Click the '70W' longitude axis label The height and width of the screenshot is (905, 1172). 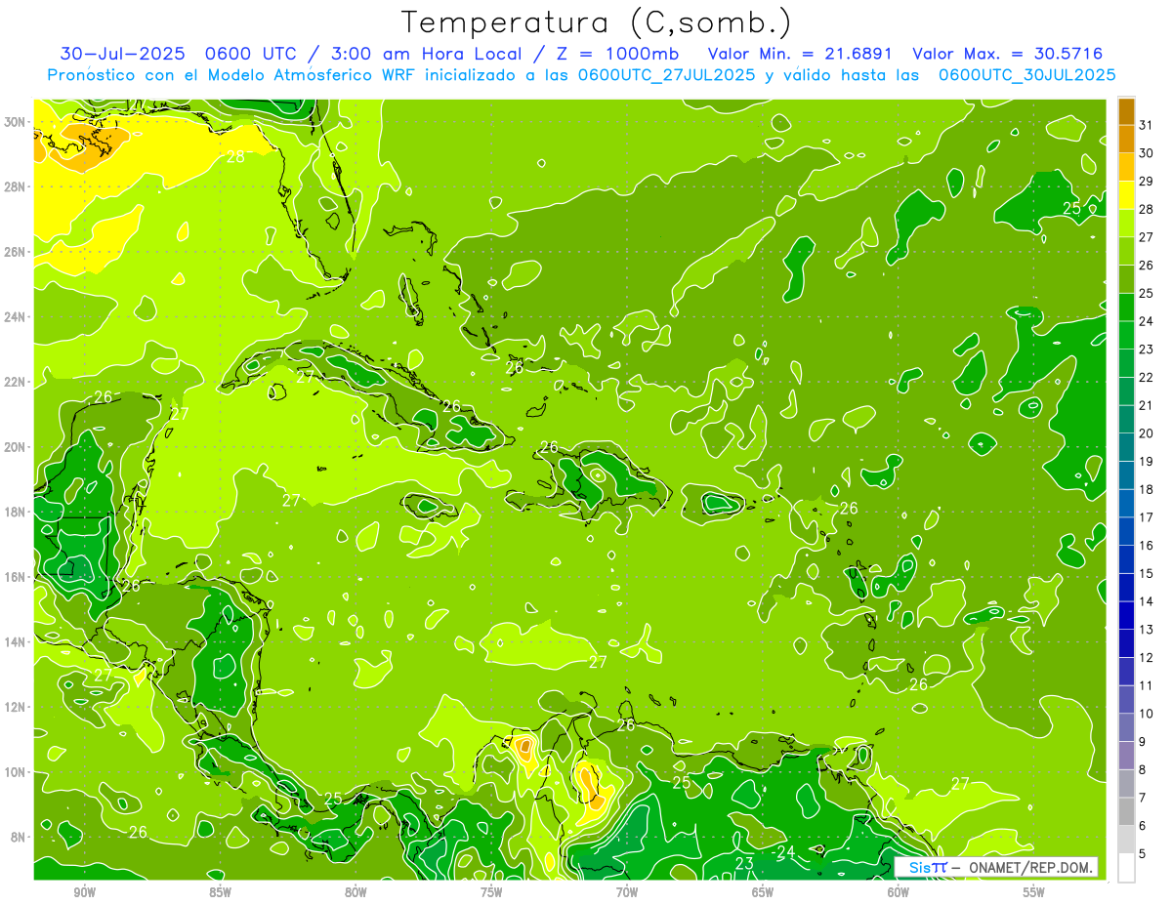point(627,893)
